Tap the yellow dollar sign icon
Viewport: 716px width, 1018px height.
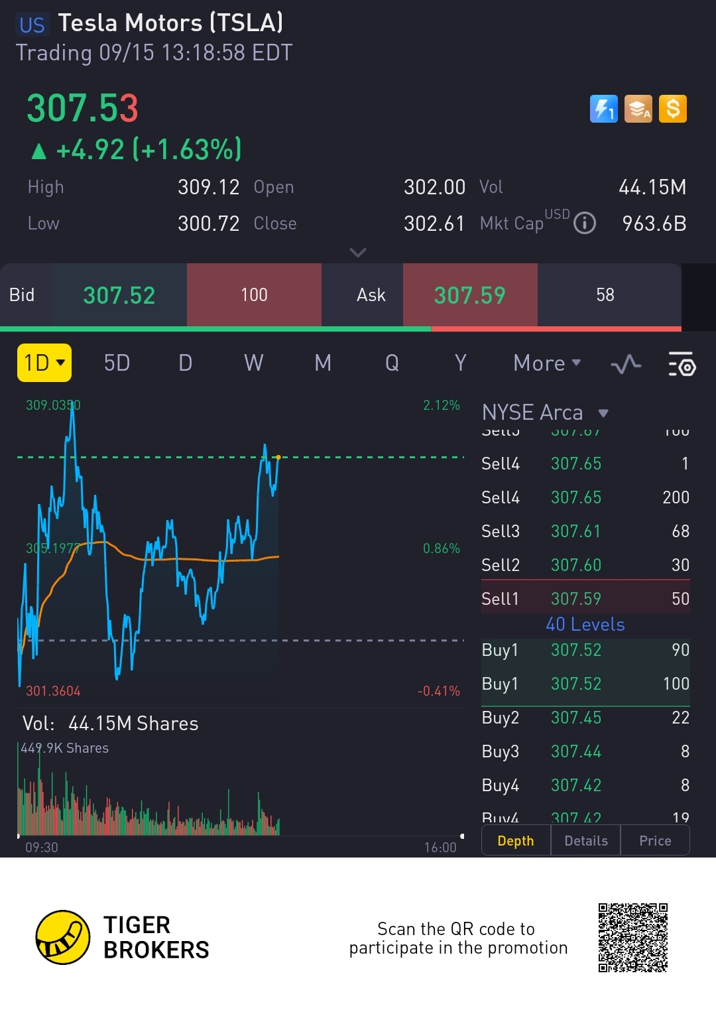(x=673, y=109)
